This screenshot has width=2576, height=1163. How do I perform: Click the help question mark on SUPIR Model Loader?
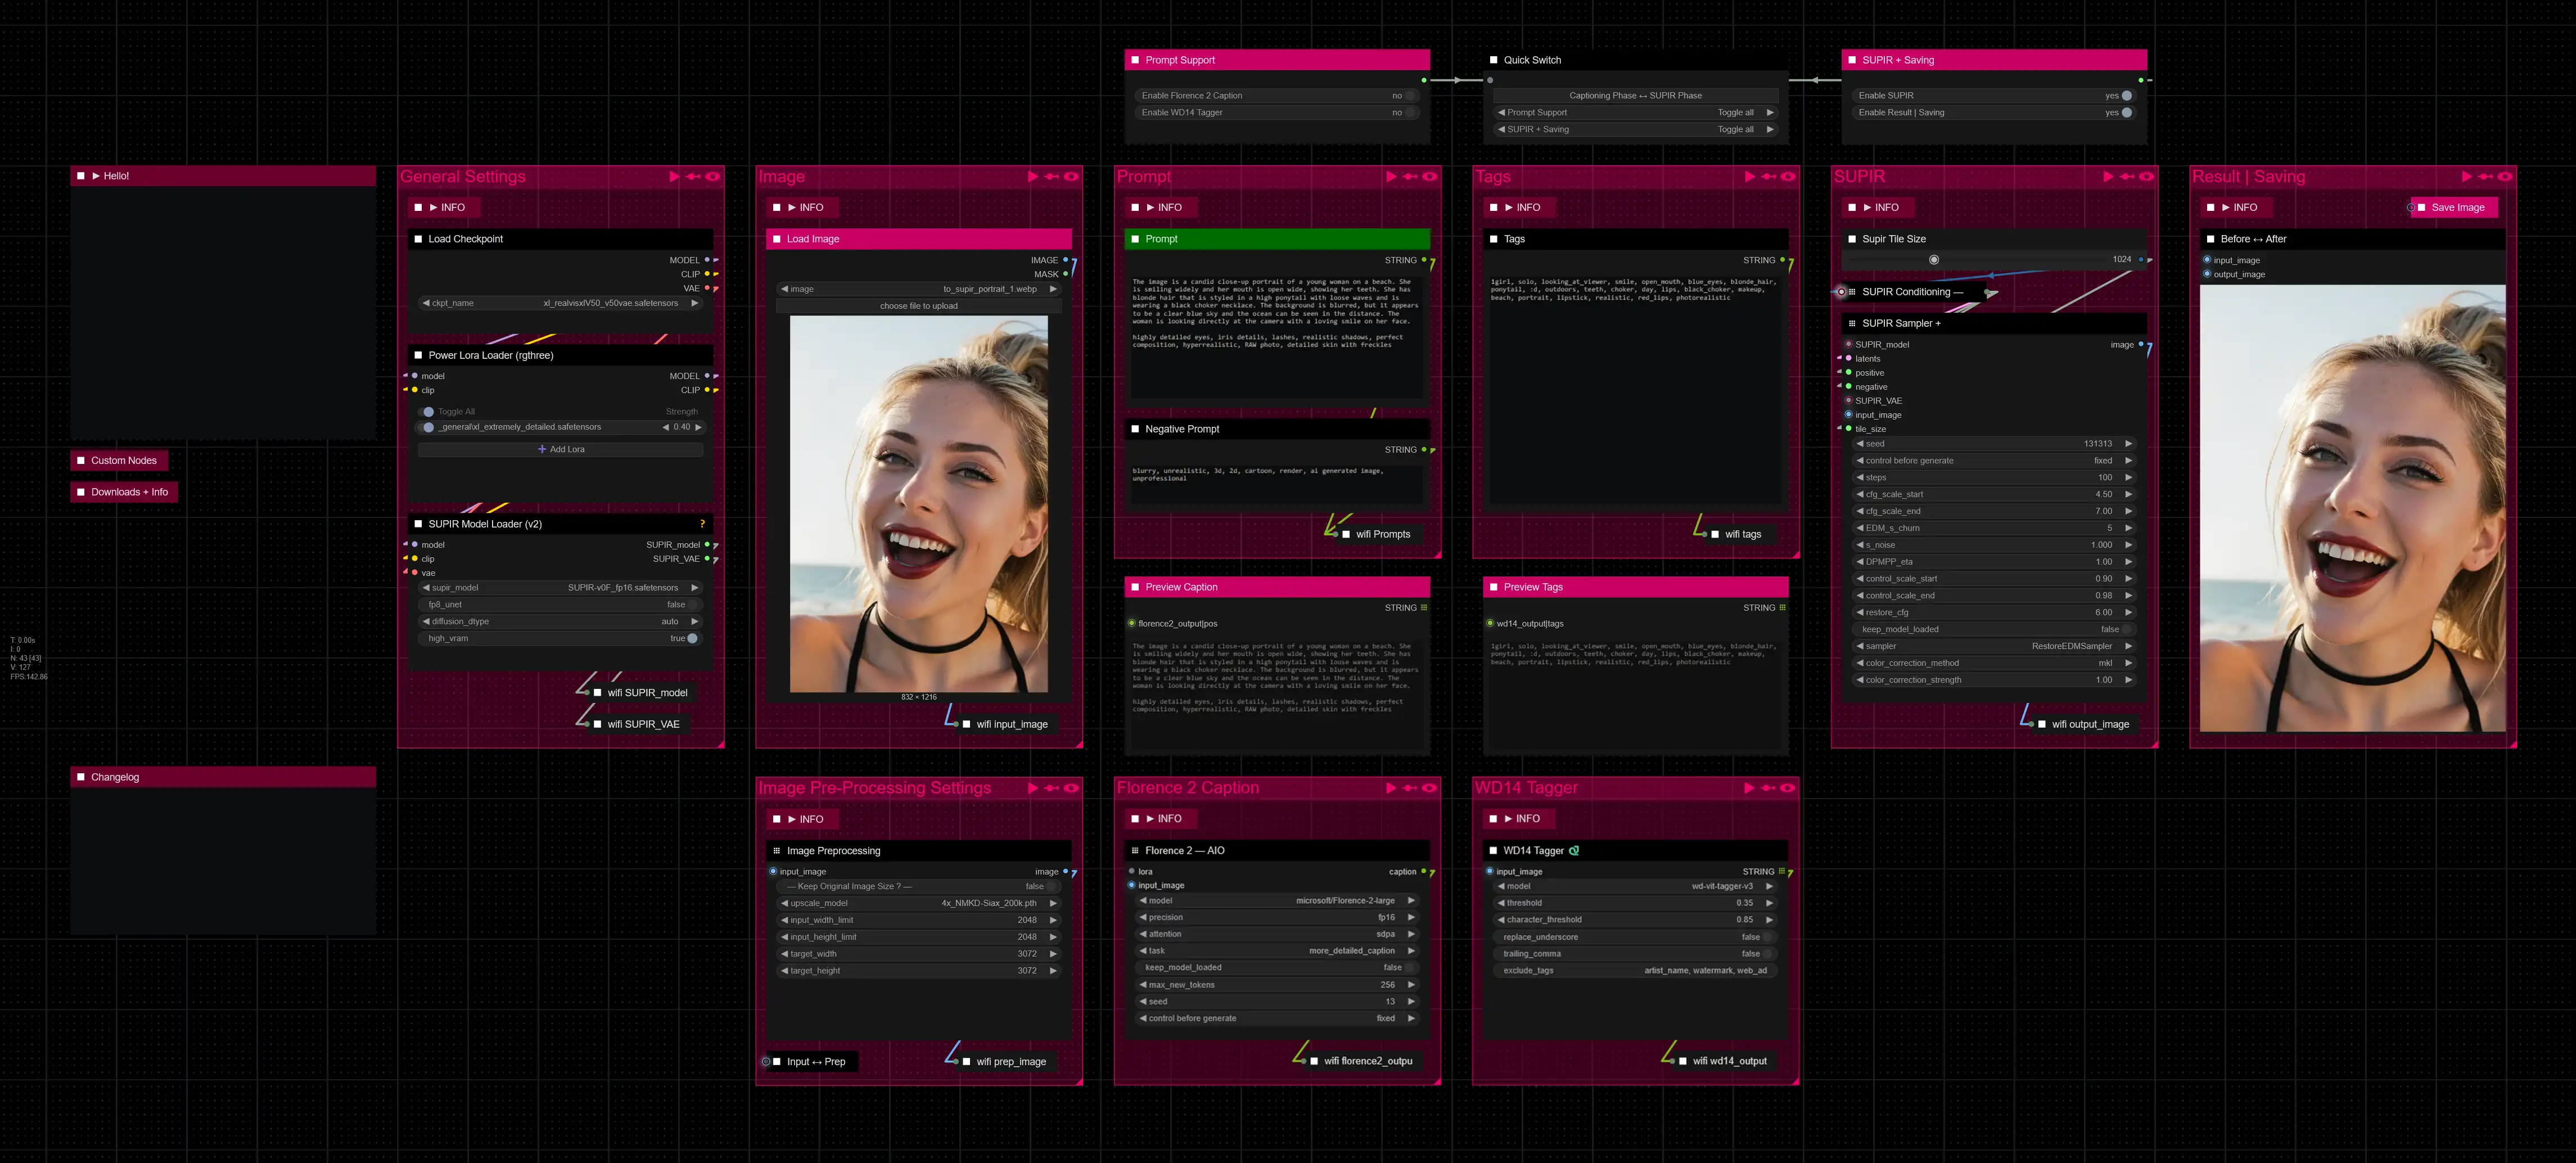pos(702,524)
